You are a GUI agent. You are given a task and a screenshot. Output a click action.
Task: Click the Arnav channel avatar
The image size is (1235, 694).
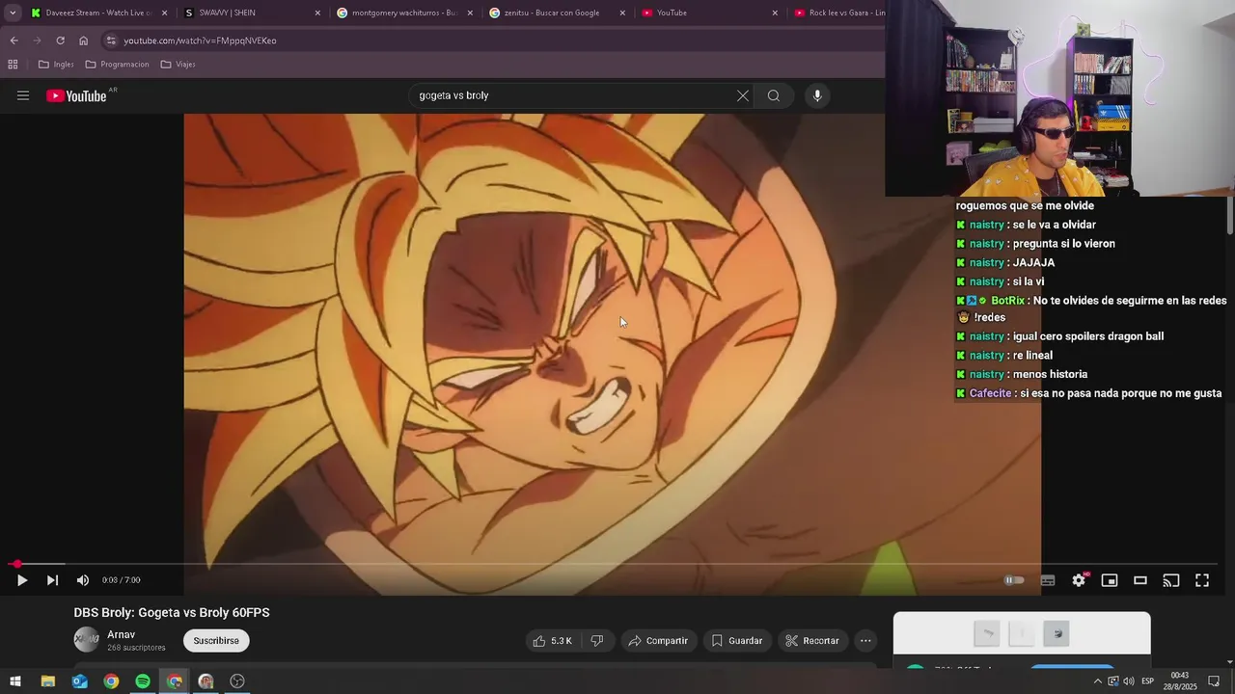87,640
